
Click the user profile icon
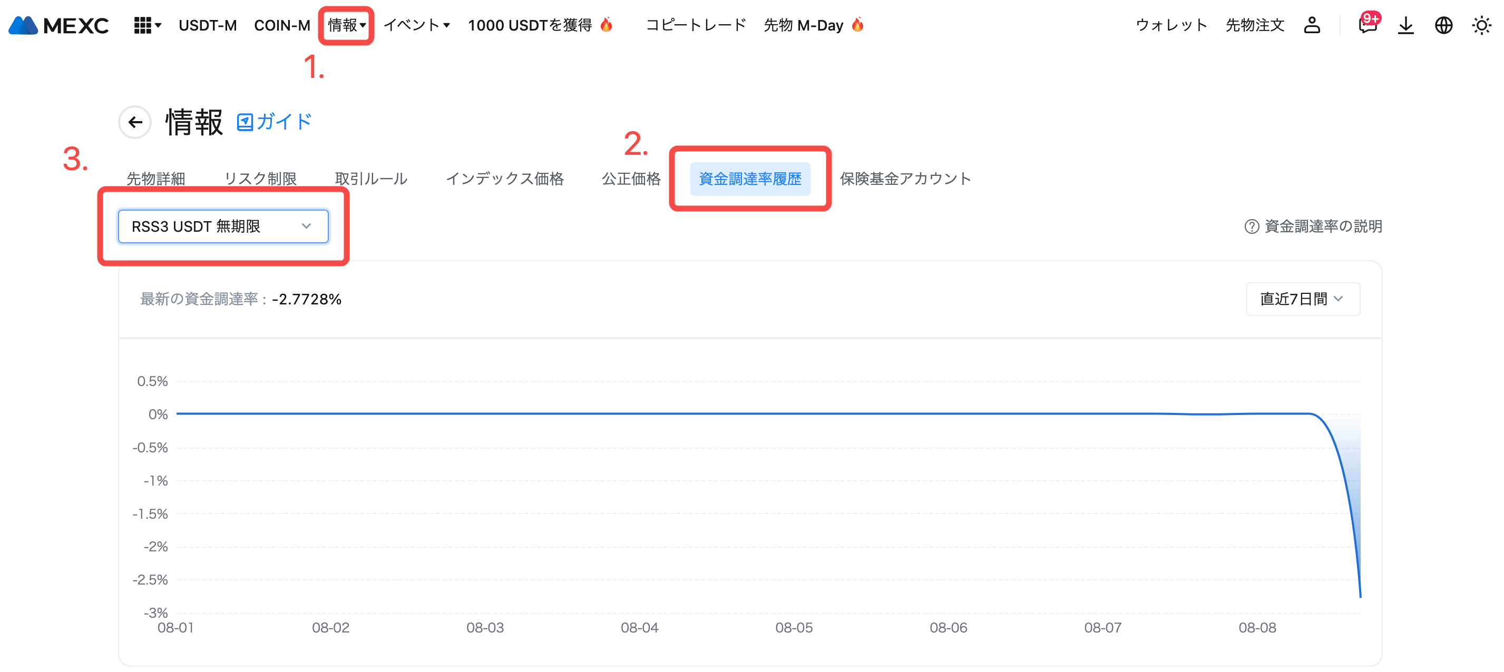[1312, 25]
